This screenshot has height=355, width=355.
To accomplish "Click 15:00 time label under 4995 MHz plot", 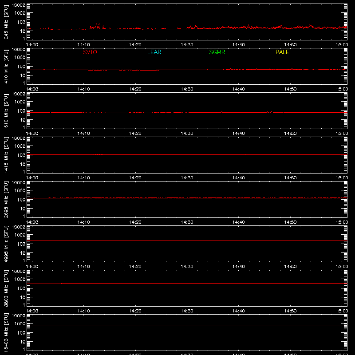I will tap(342, 267).
